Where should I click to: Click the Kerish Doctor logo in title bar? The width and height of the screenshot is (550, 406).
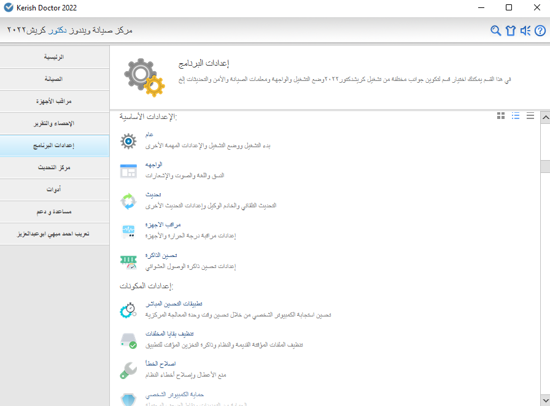(9, 7)
